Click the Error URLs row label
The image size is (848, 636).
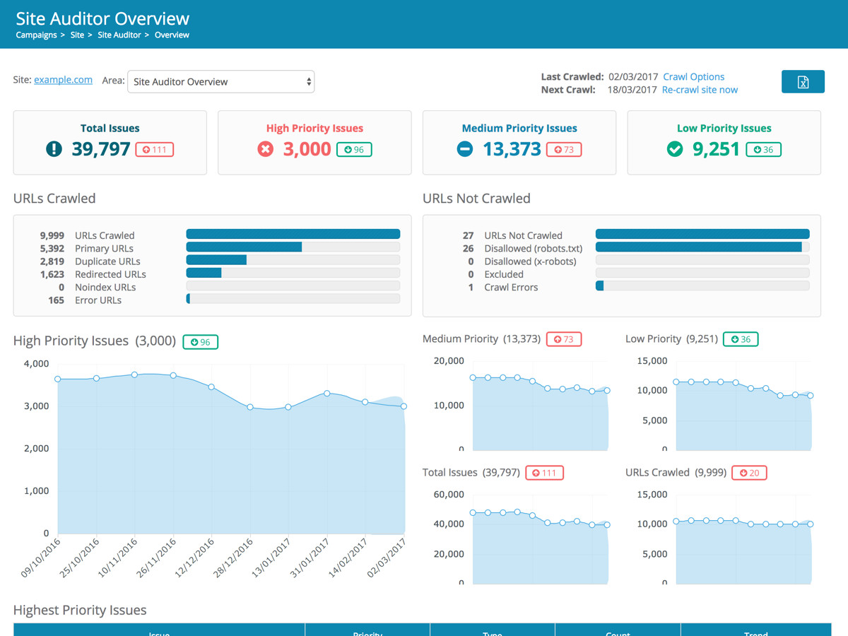coord(98,300)
